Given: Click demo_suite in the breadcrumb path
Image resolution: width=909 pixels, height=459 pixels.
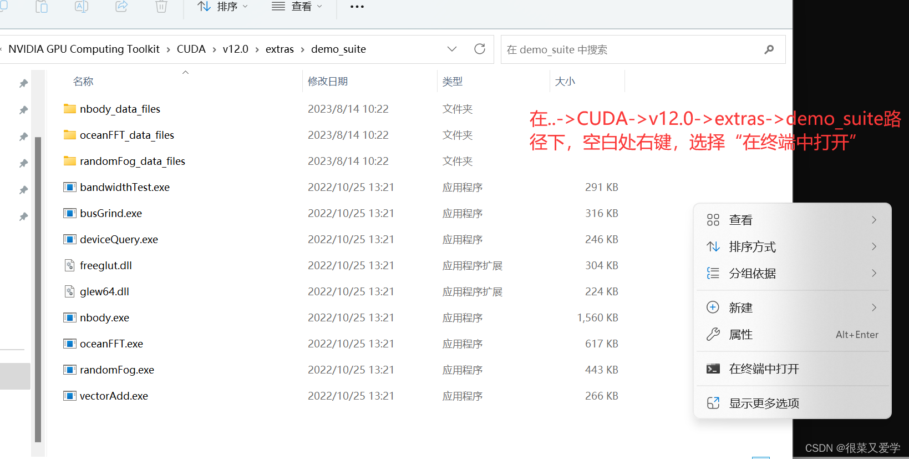Looking at the screenshot, I should [338, 49].
